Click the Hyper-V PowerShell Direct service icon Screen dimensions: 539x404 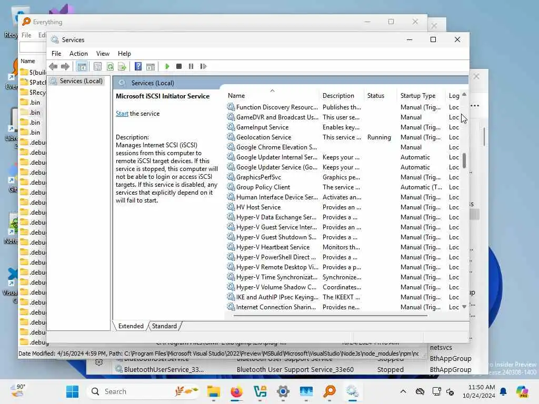point(231,257)
